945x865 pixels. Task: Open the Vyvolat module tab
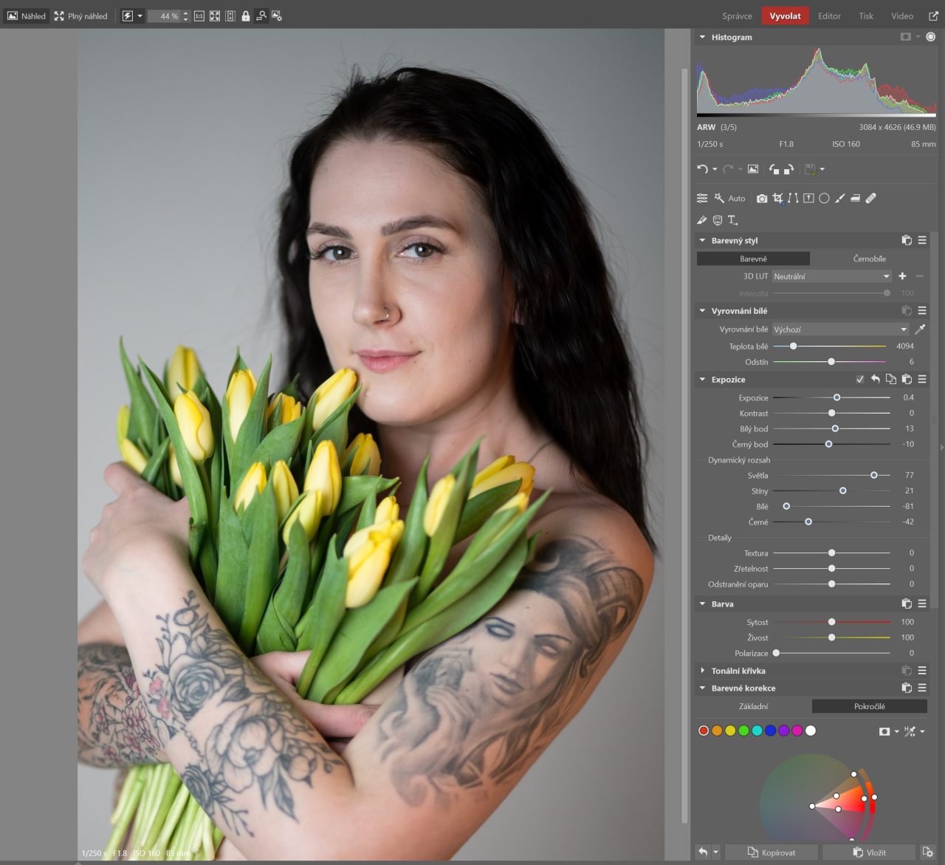tap(785, 16)
